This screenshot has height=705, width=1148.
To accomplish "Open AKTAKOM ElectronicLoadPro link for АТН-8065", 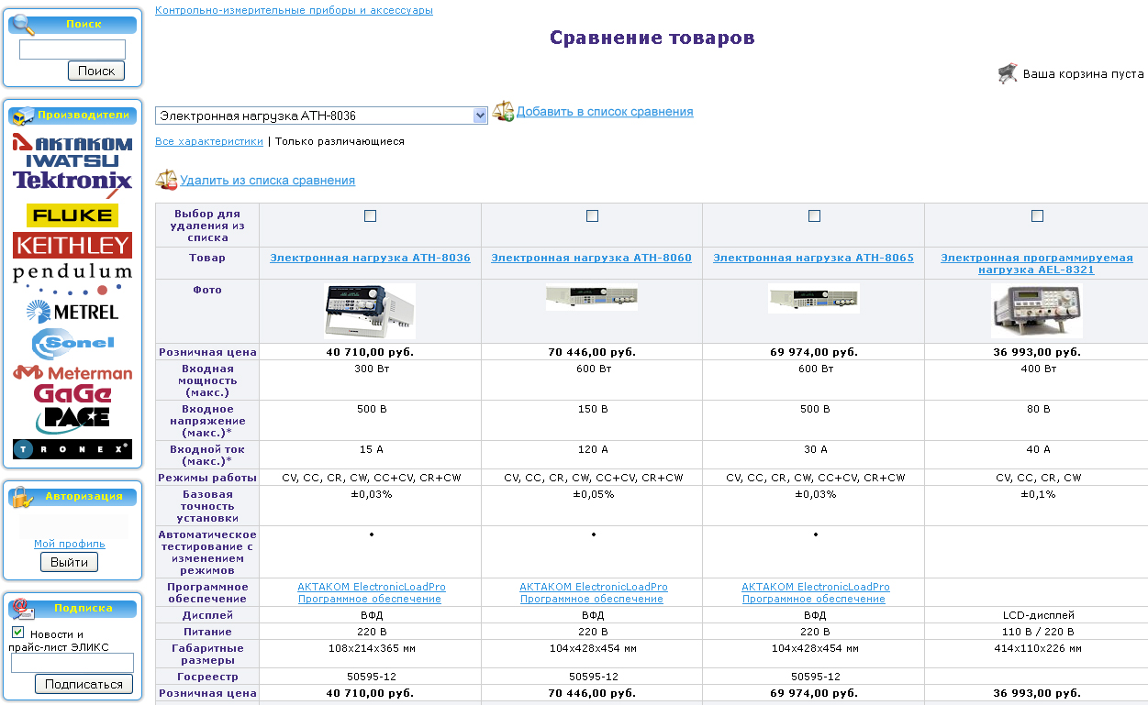I will (x=816, y=587).
